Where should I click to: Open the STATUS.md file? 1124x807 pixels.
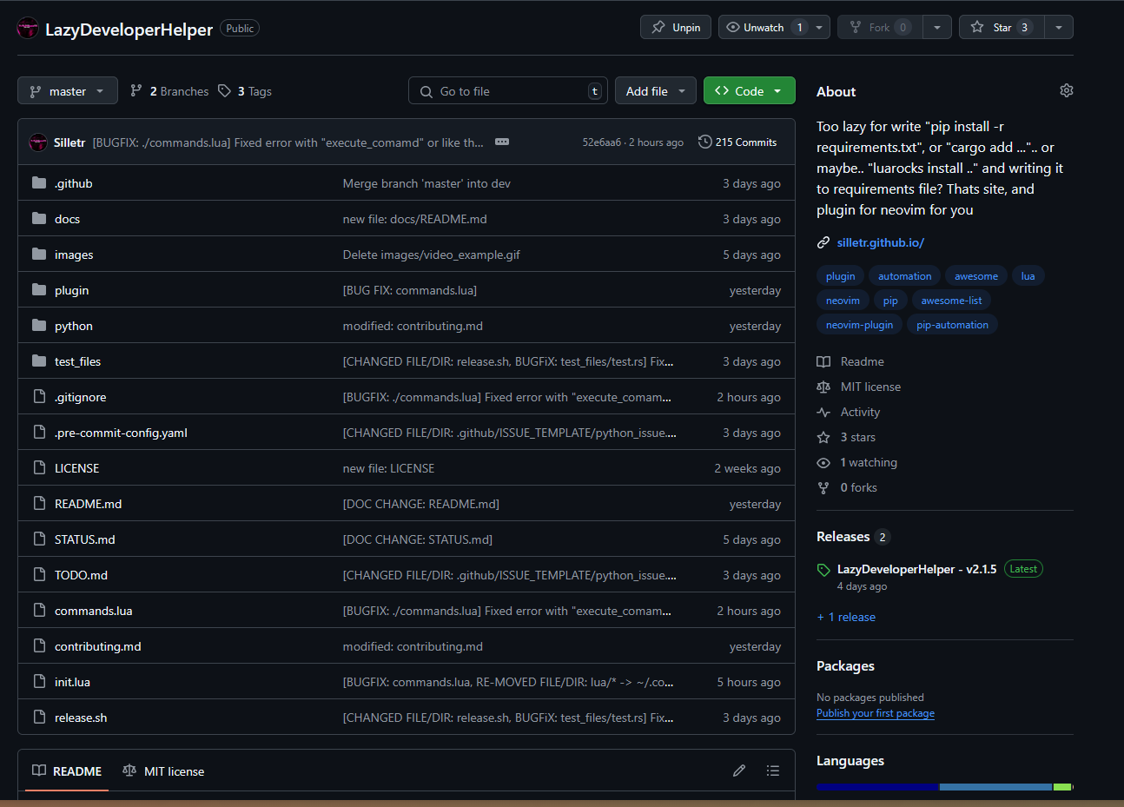84,539
